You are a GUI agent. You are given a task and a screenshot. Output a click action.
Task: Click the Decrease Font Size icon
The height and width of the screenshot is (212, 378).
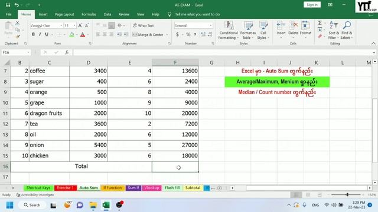[x=87, y=25]
